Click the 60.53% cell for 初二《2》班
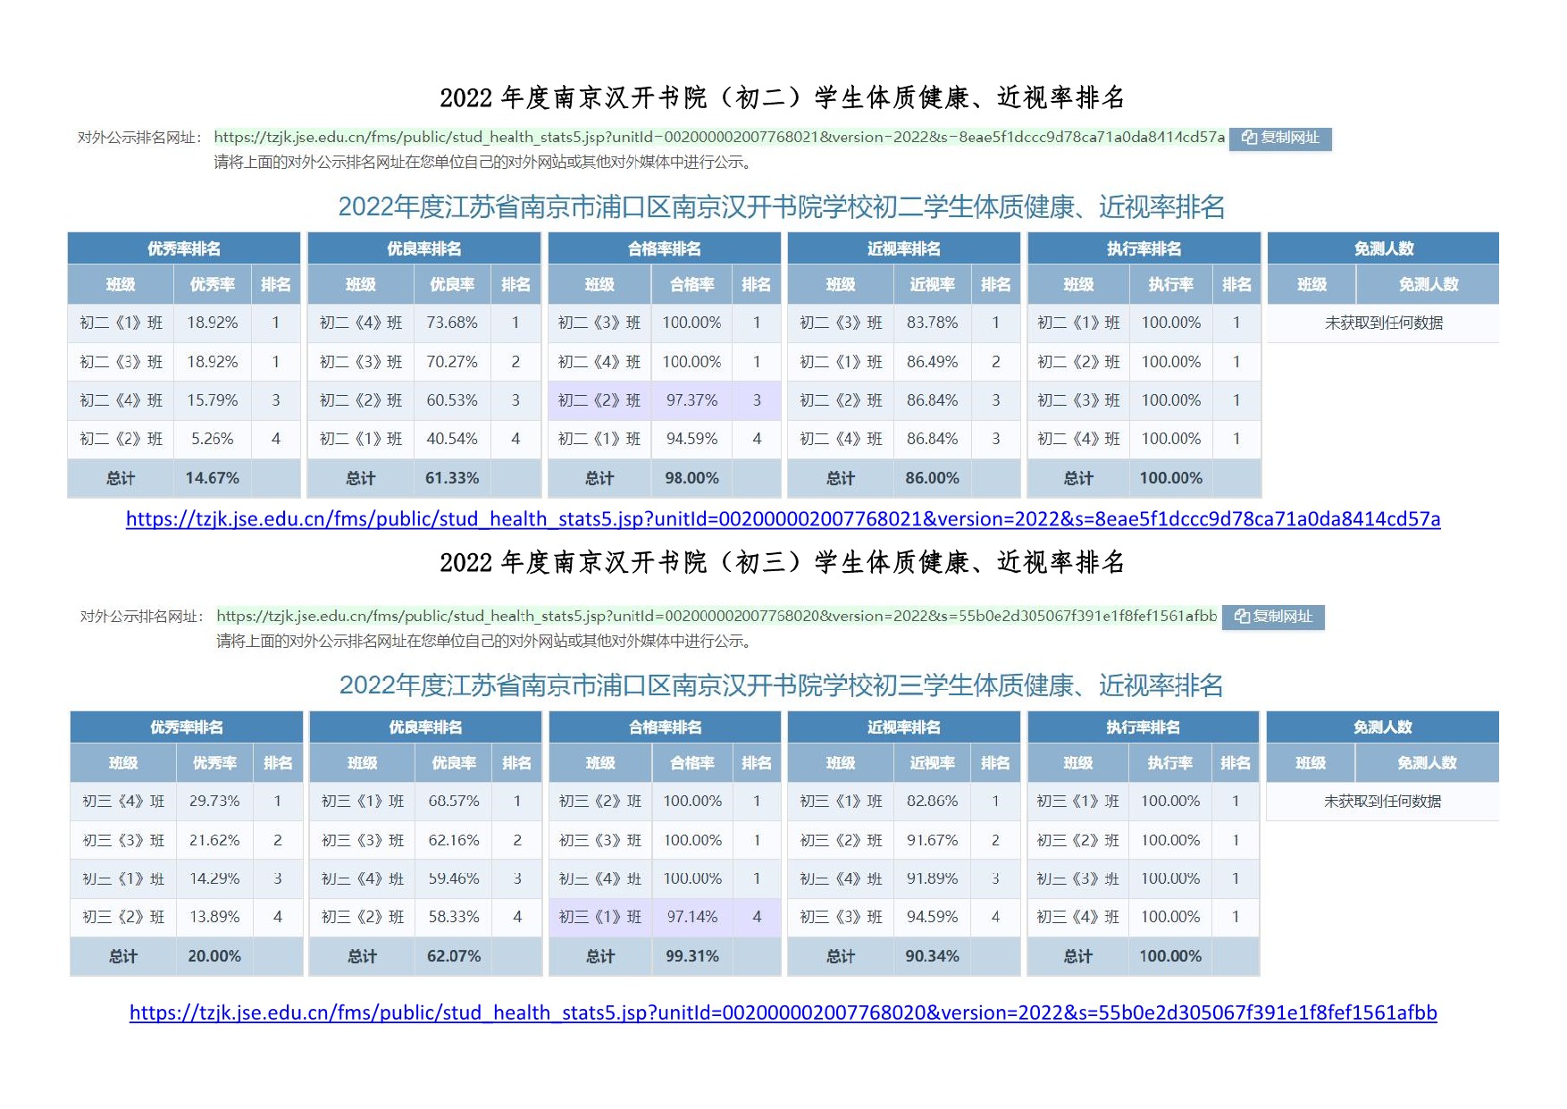This screenshot has width=1567, height=1109. 452,400
